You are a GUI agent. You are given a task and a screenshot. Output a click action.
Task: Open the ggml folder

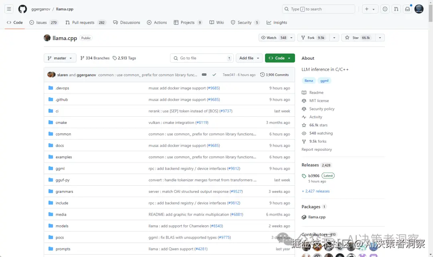coord(60,169)
